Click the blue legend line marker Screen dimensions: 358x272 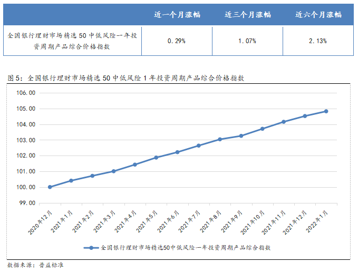(x=91, y=248)
